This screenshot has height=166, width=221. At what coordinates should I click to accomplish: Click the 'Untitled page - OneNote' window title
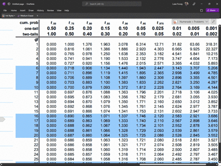(x=23, y=4)
